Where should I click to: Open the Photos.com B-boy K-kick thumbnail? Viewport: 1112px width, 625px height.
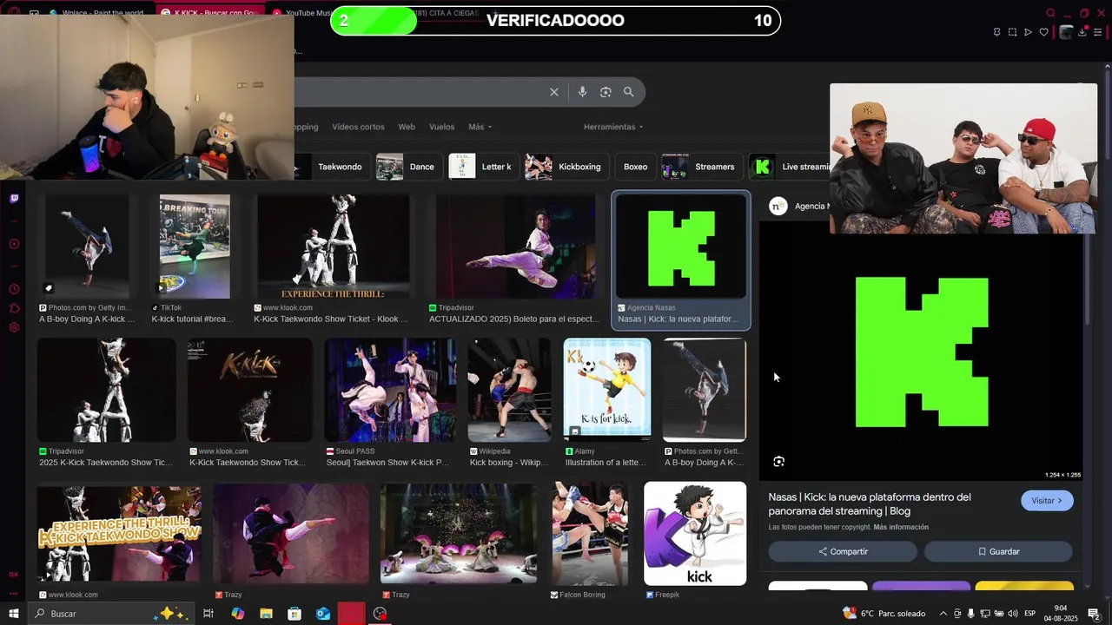click(87, 247)
